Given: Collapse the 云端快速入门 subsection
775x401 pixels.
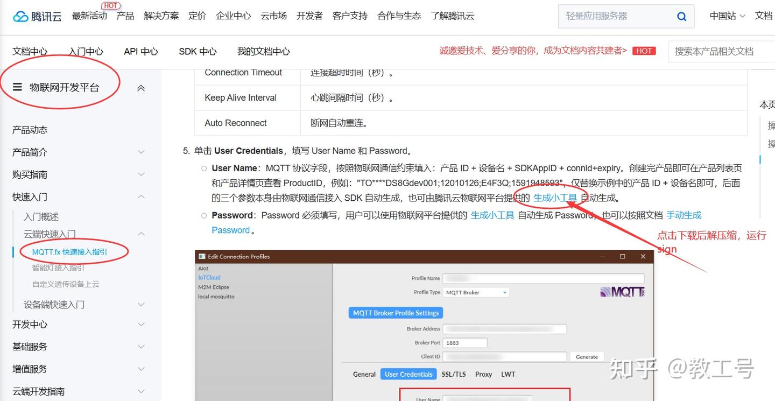Looking at the screenshot, I should coord(141,234).
